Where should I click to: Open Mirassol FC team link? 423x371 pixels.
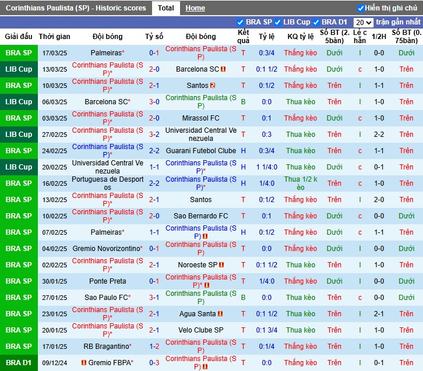[x=200, y=118]
